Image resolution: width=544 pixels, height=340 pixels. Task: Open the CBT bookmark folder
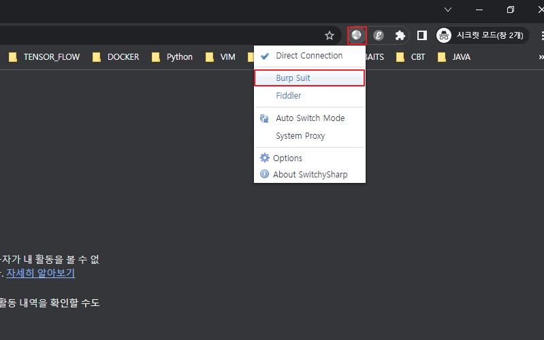(x=411, y=57)
